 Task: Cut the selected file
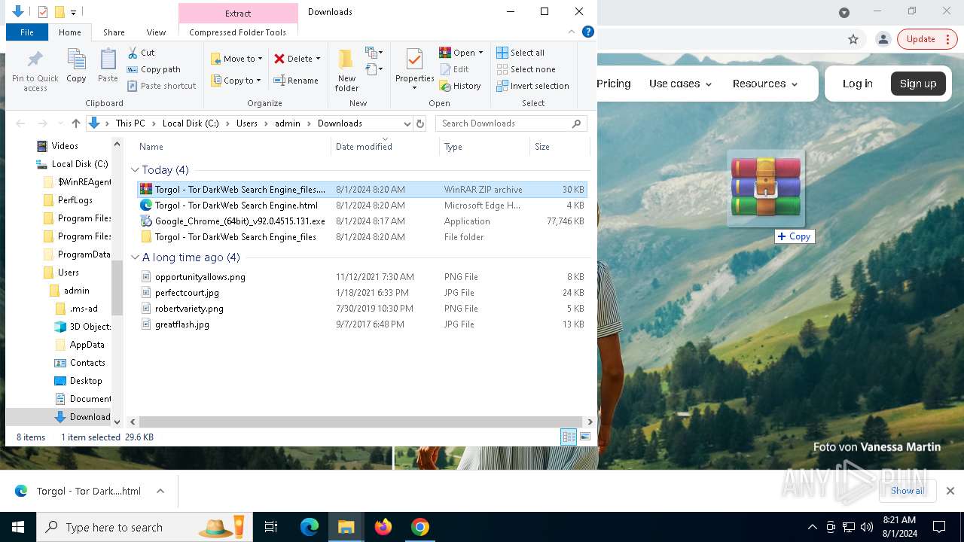[x=141, y=53]
